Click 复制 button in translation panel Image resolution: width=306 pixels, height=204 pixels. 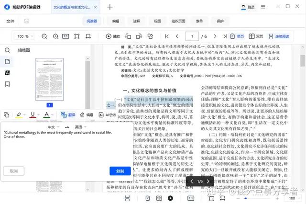tap(120, 171)
